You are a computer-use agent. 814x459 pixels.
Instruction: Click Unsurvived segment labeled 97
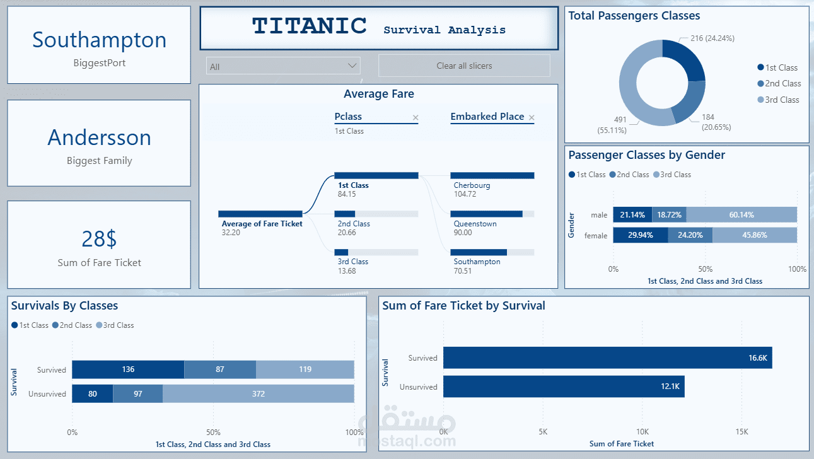pyautogui.click(x=138, y=394)
